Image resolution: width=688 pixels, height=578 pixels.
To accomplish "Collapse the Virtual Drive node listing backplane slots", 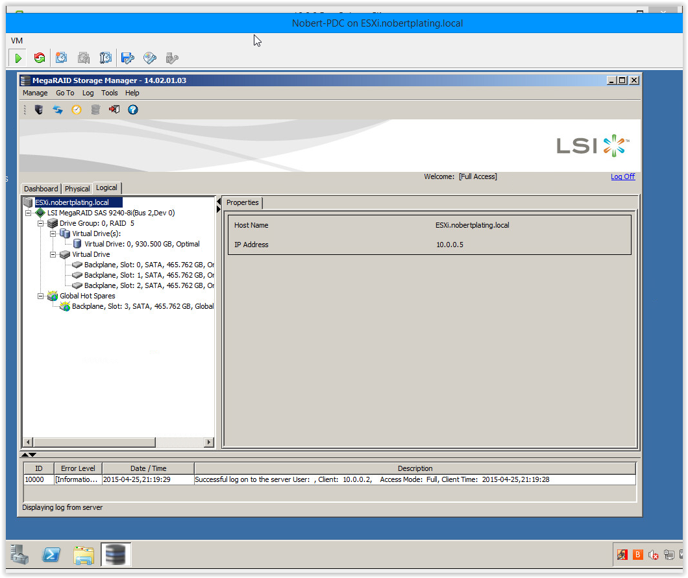I will coord(53,254).
